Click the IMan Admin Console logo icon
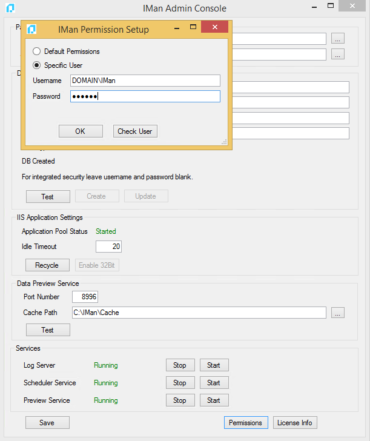The image size is (370, 441). point(10,8)
